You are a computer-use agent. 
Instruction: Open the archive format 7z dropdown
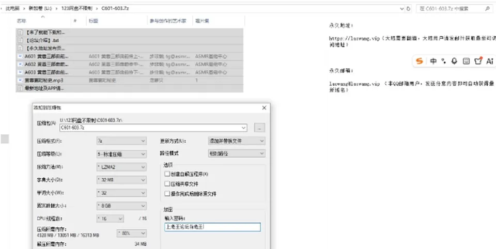(121, 141)
